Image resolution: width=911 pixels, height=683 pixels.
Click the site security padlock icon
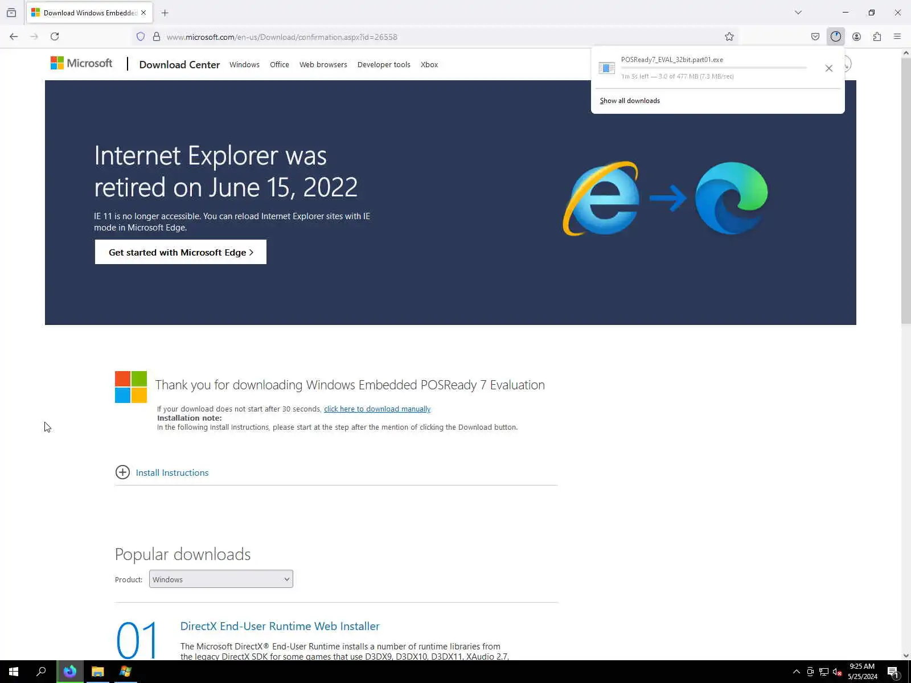157,36
